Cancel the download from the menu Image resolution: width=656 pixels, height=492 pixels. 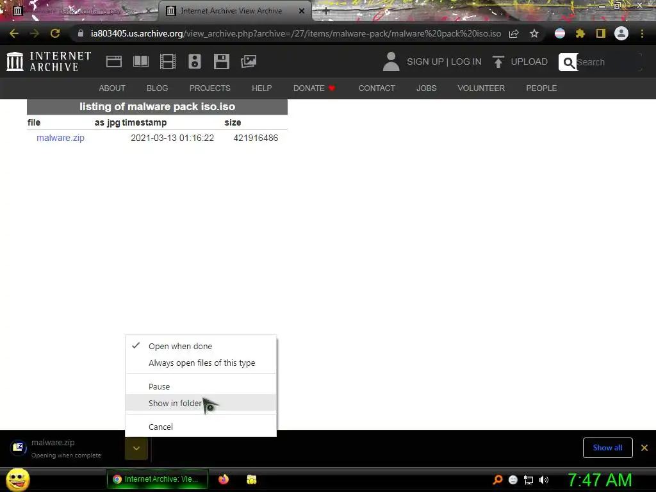tap(201, 427)
